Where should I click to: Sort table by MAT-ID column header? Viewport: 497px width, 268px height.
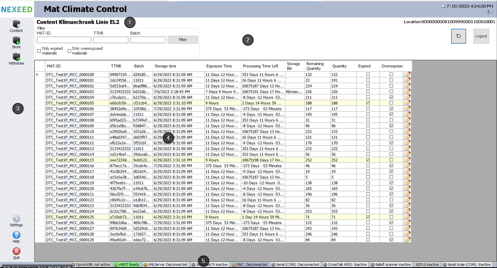point(77,66)
